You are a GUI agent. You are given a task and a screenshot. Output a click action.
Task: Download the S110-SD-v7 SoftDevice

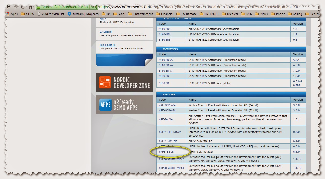click(166, 71)
